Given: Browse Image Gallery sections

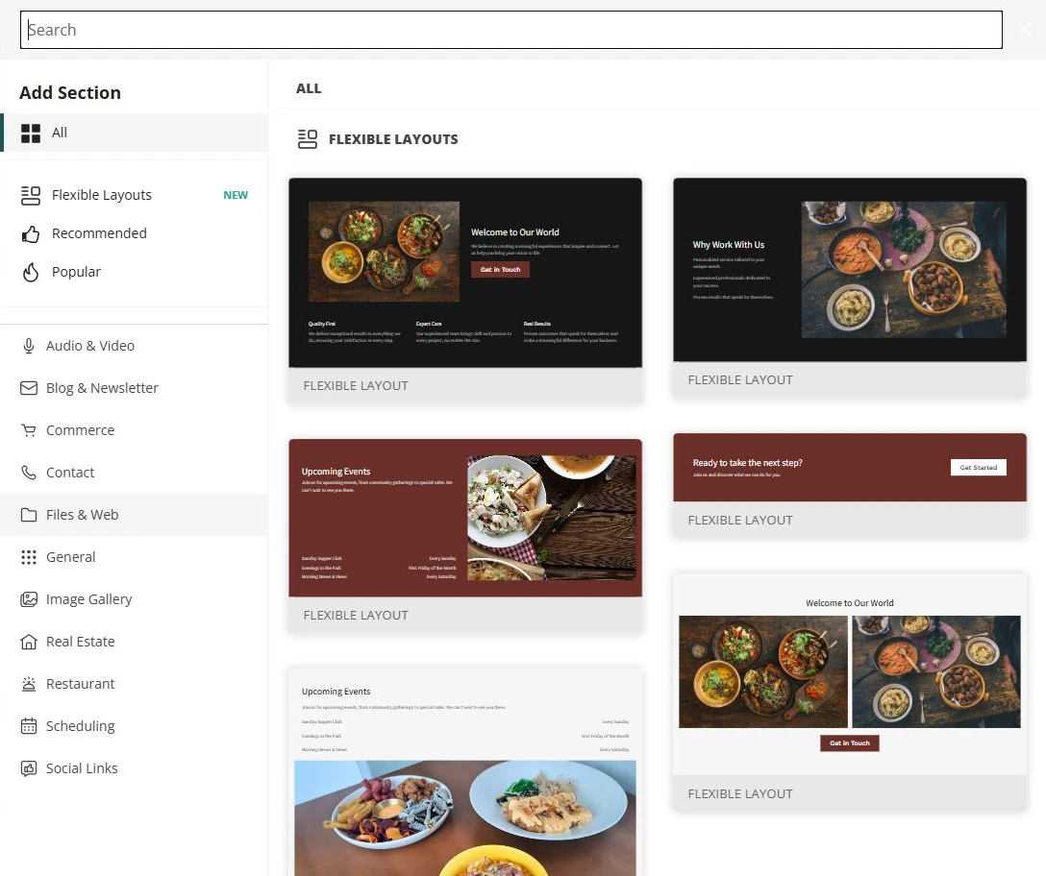Looking at the screenshot, I should point(135,599).
